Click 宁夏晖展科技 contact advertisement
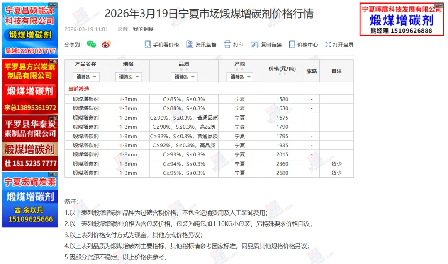 401,19
